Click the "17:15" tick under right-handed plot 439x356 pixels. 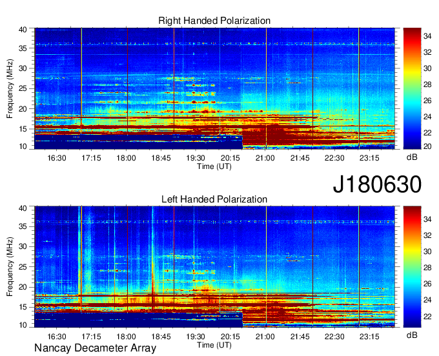pyautogui.click(x=91, y=158)
